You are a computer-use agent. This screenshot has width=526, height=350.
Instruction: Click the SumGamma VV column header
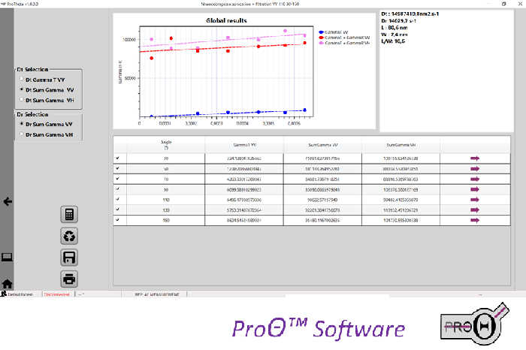click(x=322, y=143)
